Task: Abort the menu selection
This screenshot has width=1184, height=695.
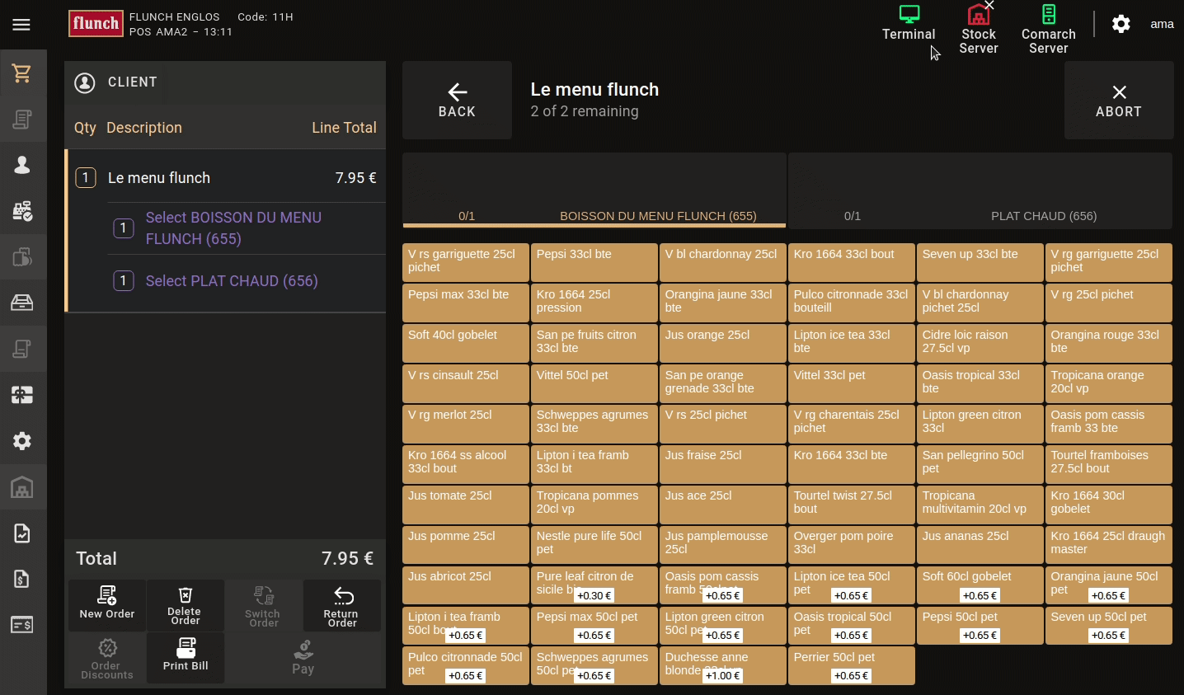Action: [1118, 101]
